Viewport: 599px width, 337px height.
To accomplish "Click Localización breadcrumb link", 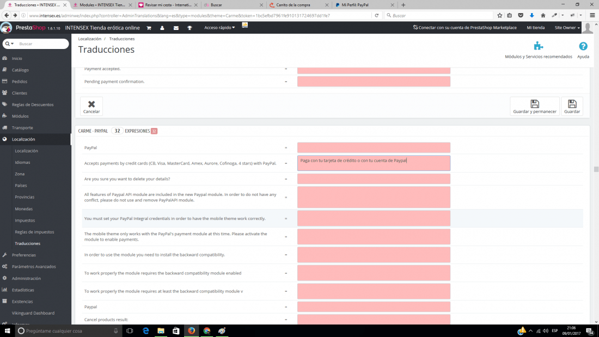I will coord(90,39).
